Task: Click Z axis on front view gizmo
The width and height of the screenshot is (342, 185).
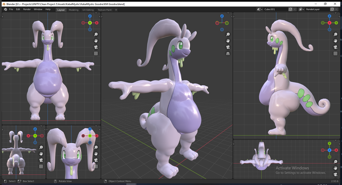Action: pyautogui.click(x=90, y=16)
